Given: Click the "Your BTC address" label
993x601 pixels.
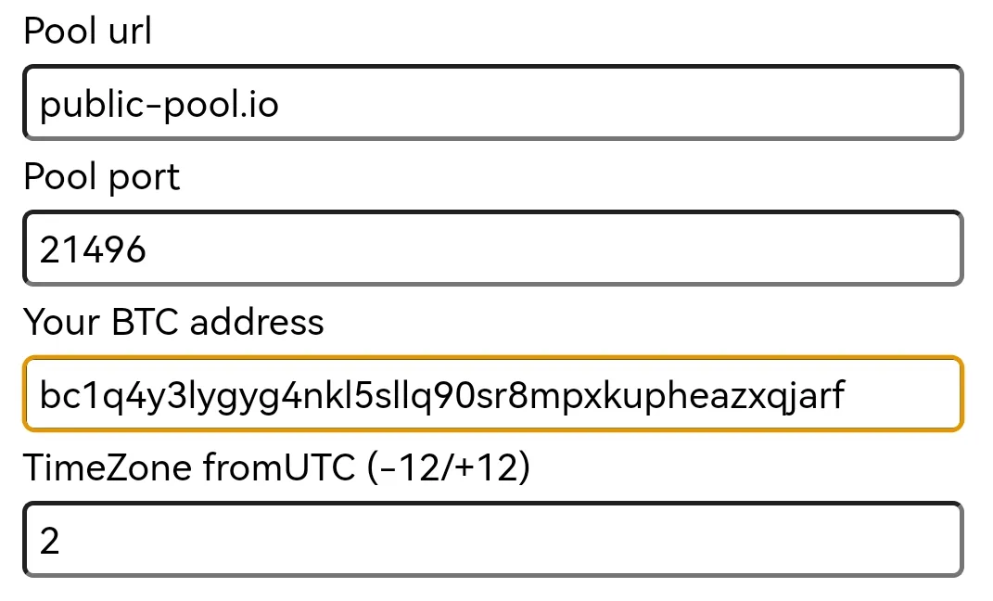Looking at the screenshot, I should pos(173,322).
